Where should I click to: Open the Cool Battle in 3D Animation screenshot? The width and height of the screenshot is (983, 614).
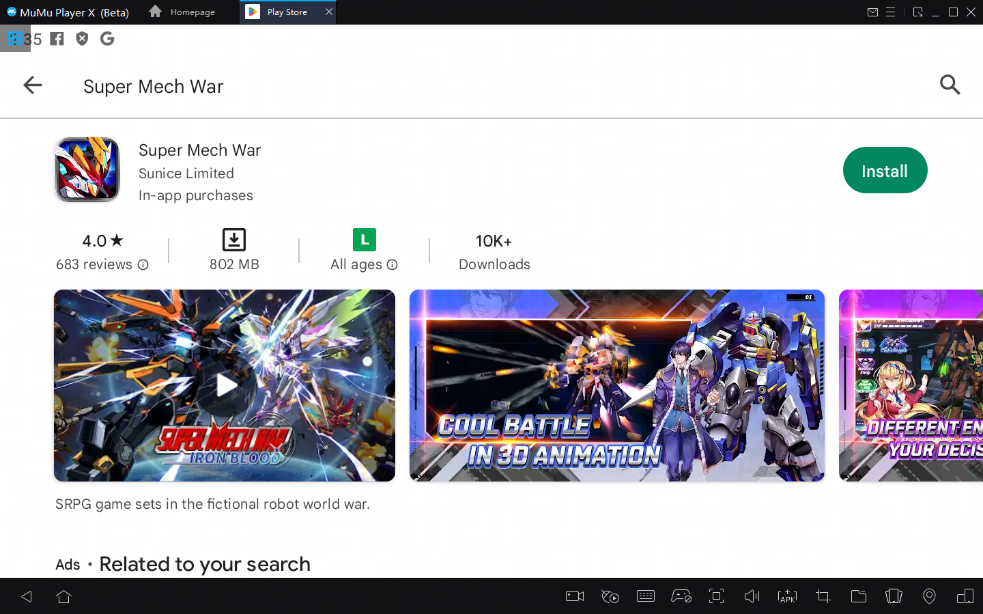[616, 385]
